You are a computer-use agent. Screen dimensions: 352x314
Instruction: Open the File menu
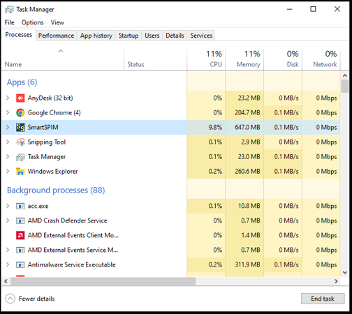click(9, 22)
